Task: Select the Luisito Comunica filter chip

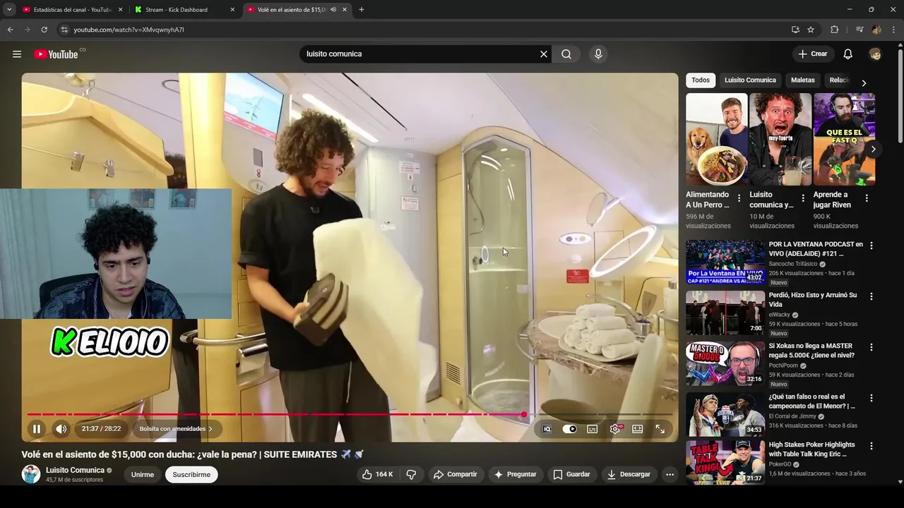Action: click(750, 80)
